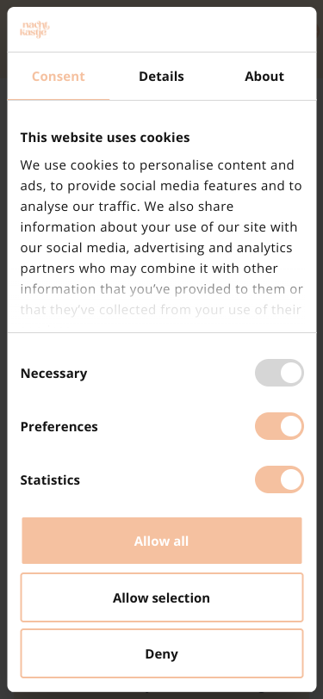
Task: Click the 'This website uses cookies' heading
Action: point(105,138)
